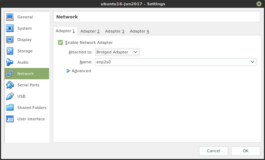
Task: Uncheck Enable Network Adapter checkbox
Action: 60,42
